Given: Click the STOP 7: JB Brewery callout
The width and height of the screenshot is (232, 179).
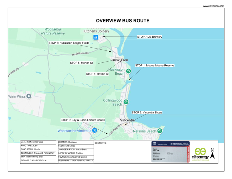Looking at the screenshot, I should [x=150, y=36].
